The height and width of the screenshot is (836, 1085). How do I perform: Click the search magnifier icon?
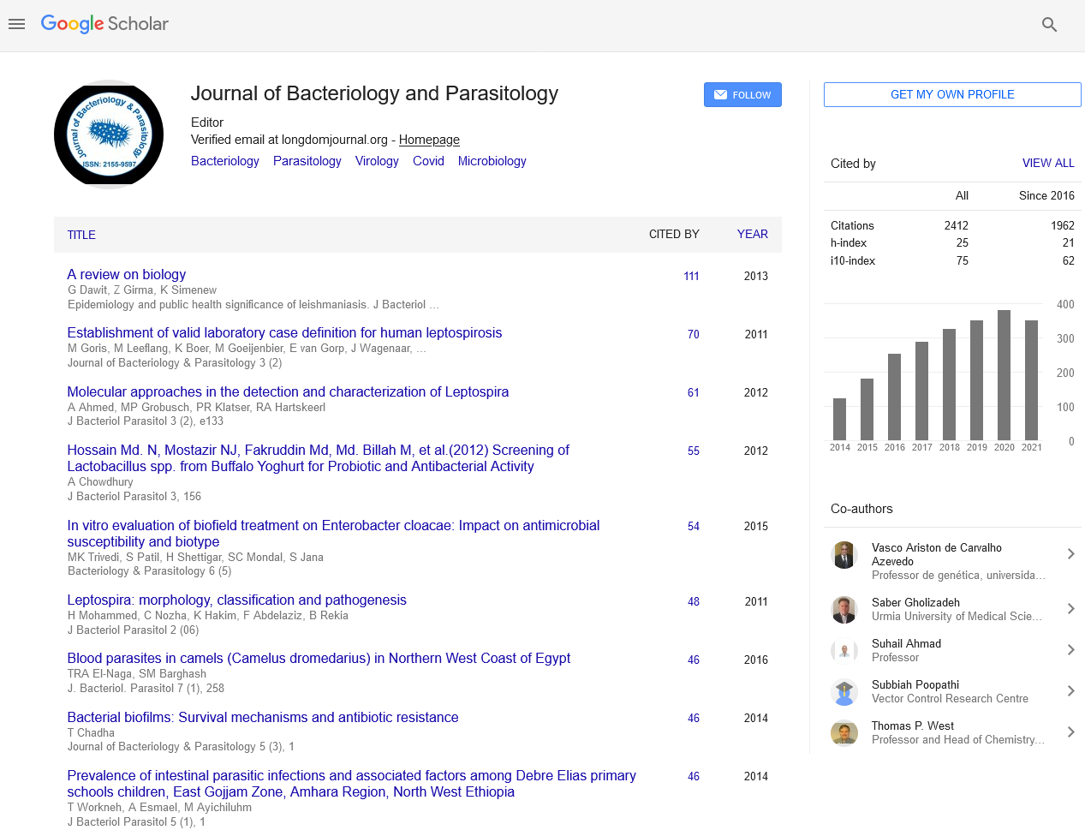1049,25
